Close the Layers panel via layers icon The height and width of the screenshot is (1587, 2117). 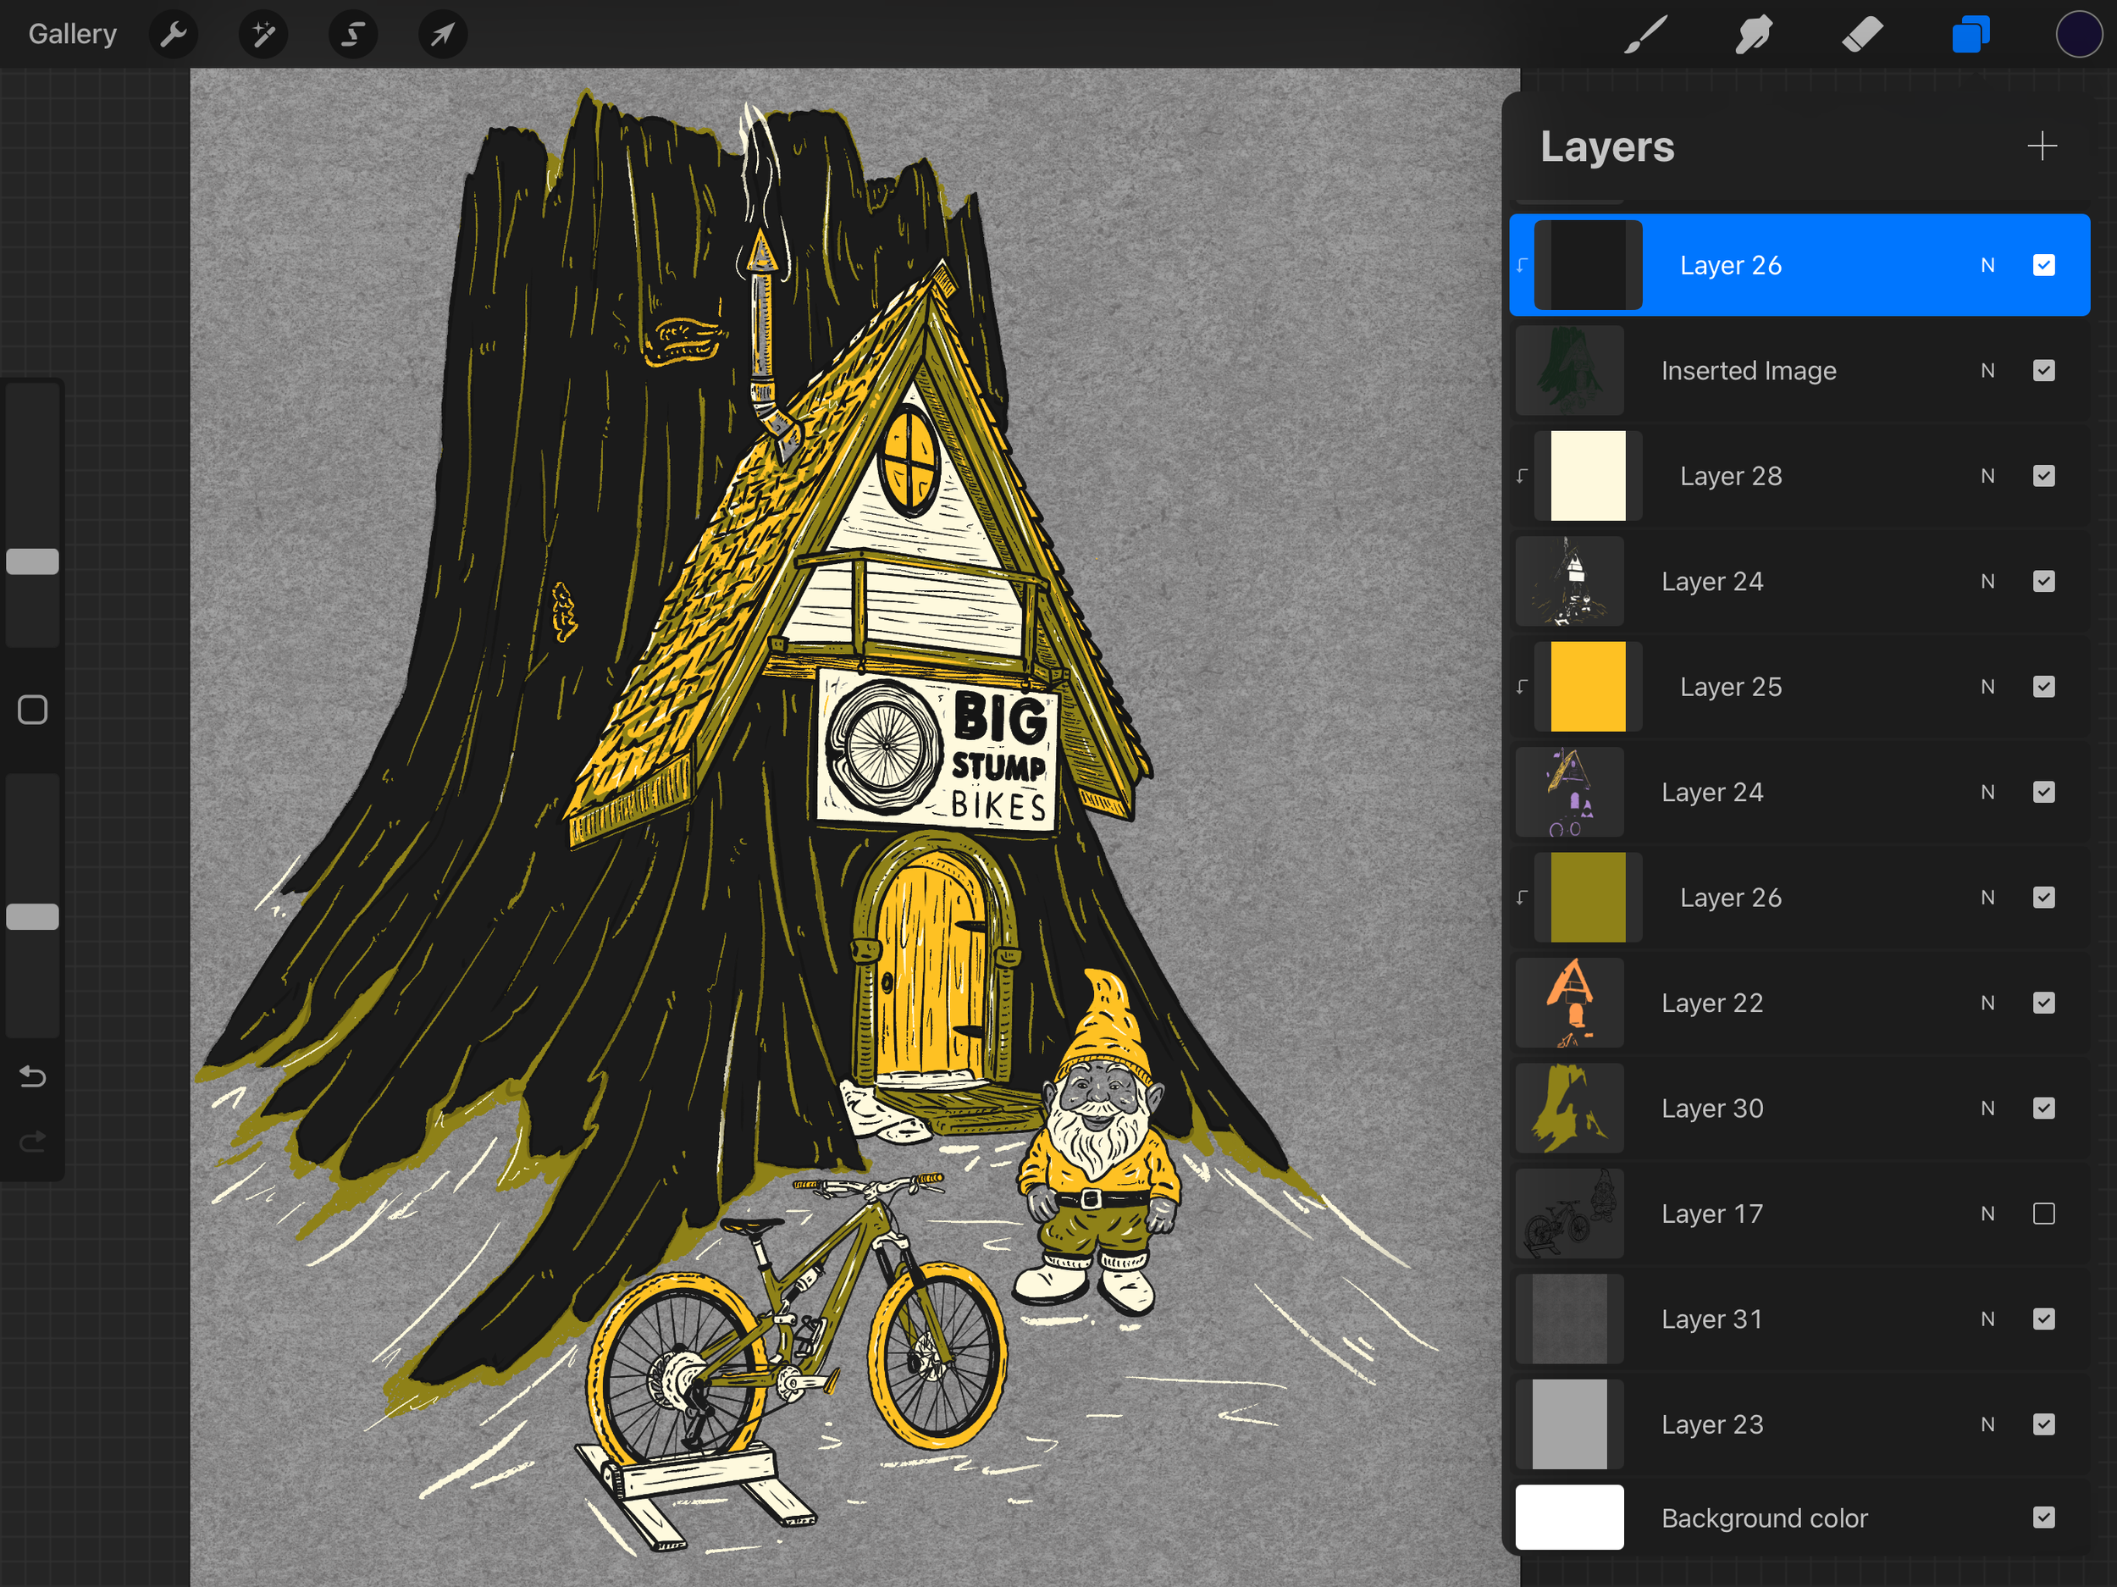pyautogui.click(x=1971, y=36)
